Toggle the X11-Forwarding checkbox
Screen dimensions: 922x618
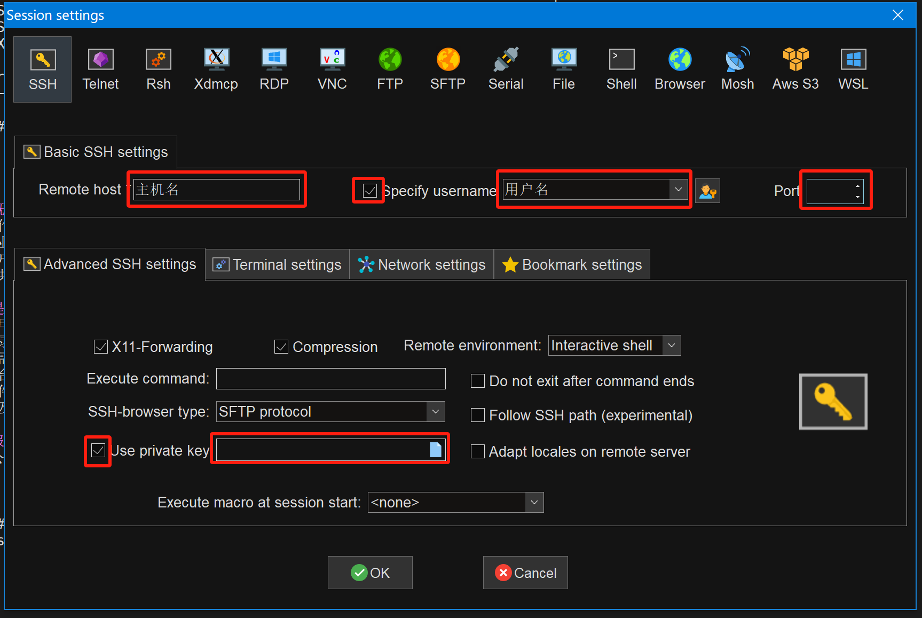[x=101, y=347]
